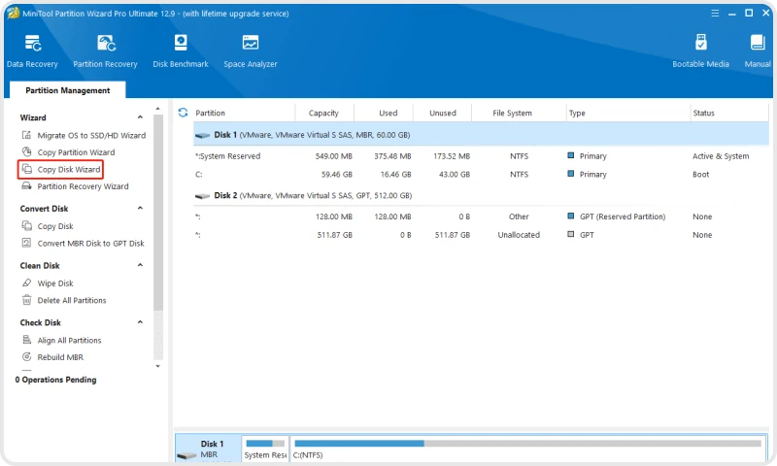
Task: Switch to Partition Management tab
Action: (68, 90)
